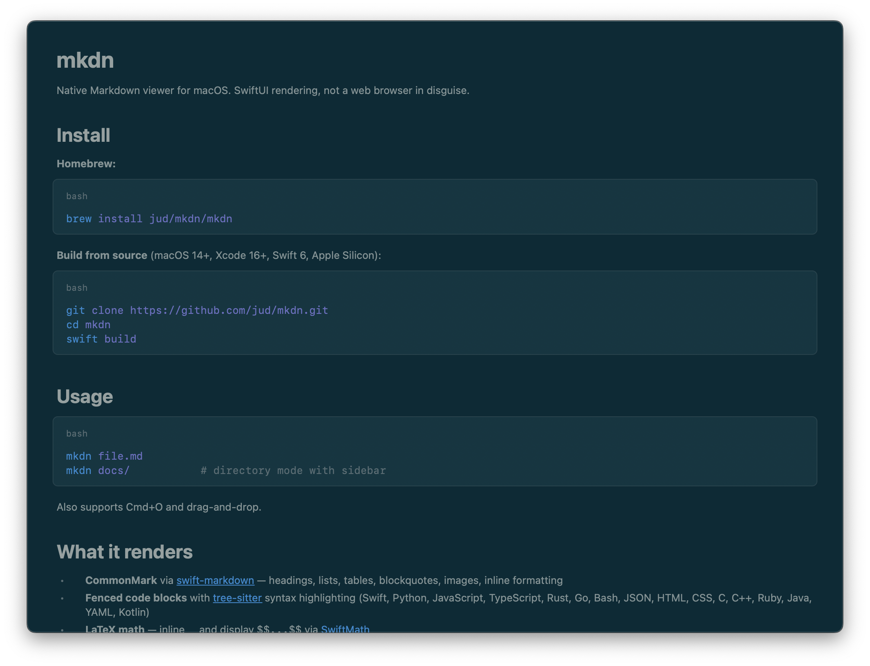Click the What it renders heading
Screen dimensions: 870x666
[x=124, y=552]
